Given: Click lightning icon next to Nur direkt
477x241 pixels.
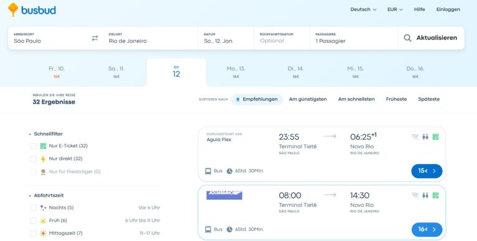Looking at the screenshot, I should click(x=43, y=158).
